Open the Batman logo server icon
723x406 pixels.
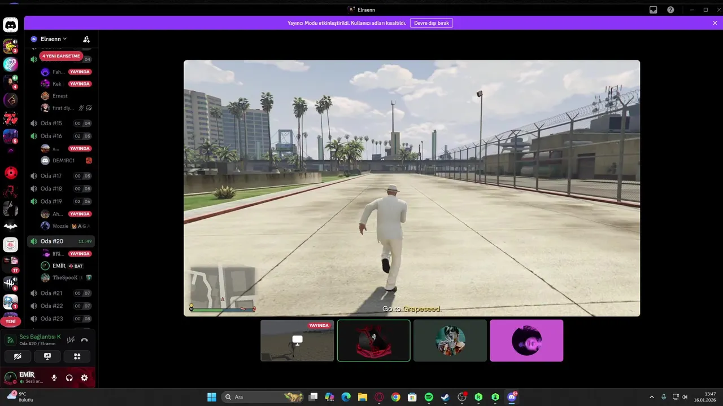tap(11, 227)
